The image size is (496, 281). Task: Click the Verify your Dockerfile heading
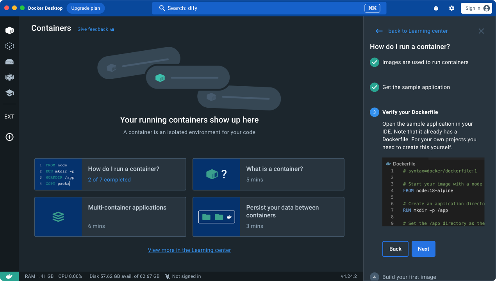(410, 112)
